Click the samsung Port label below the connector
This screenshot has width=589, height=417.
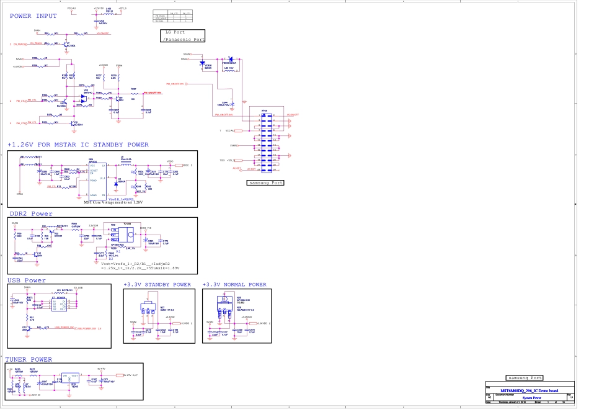pyautogui.click(x=265, y=183)
